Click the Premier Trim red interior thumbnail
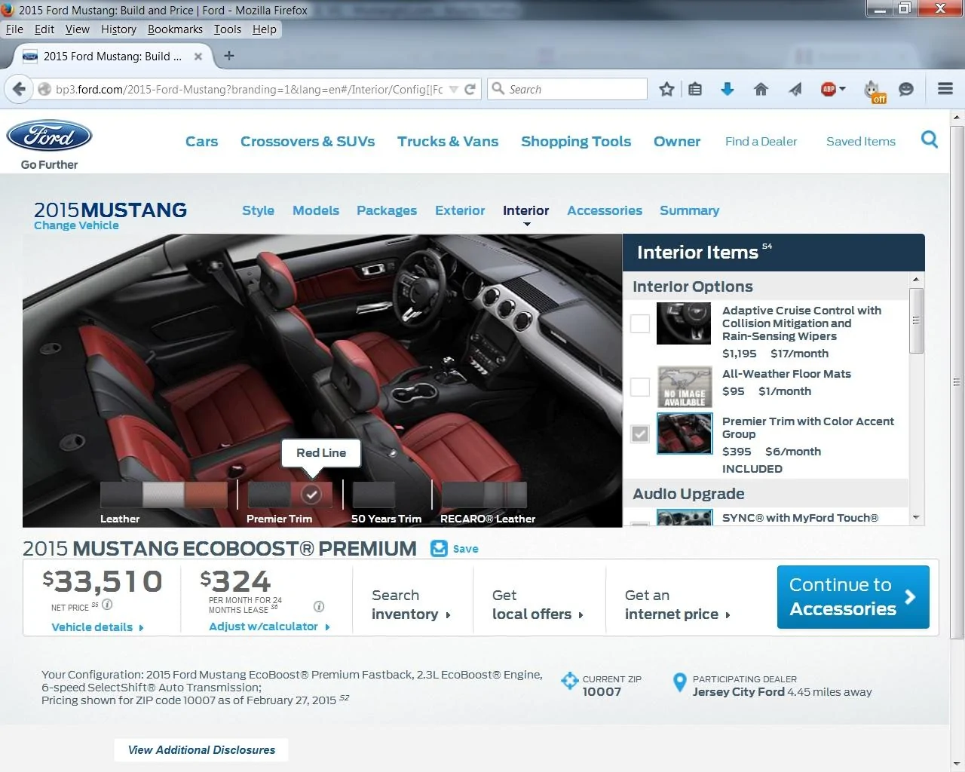This screenshot has width=965, height=772. tap(684, 433)
